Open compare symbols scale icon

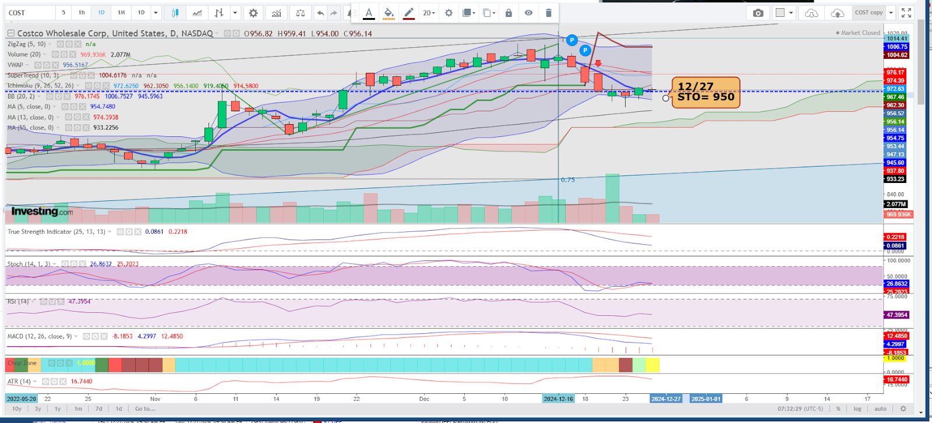click(x=300, y=12)
